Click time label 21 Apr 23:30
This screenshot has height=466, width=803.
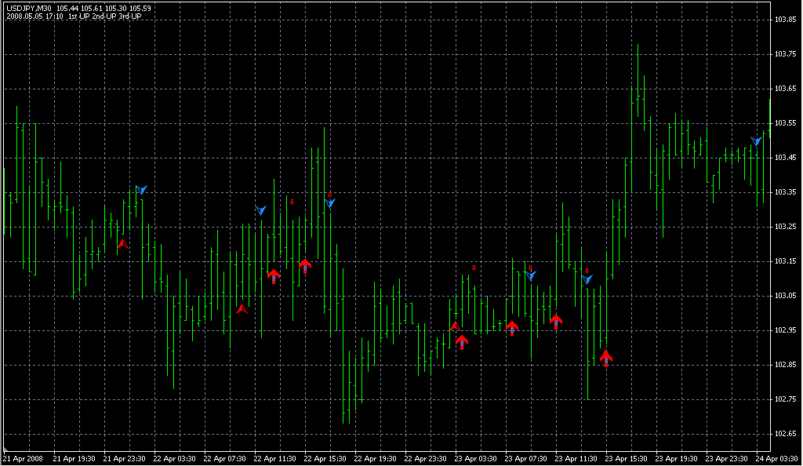tap(124, 459)
